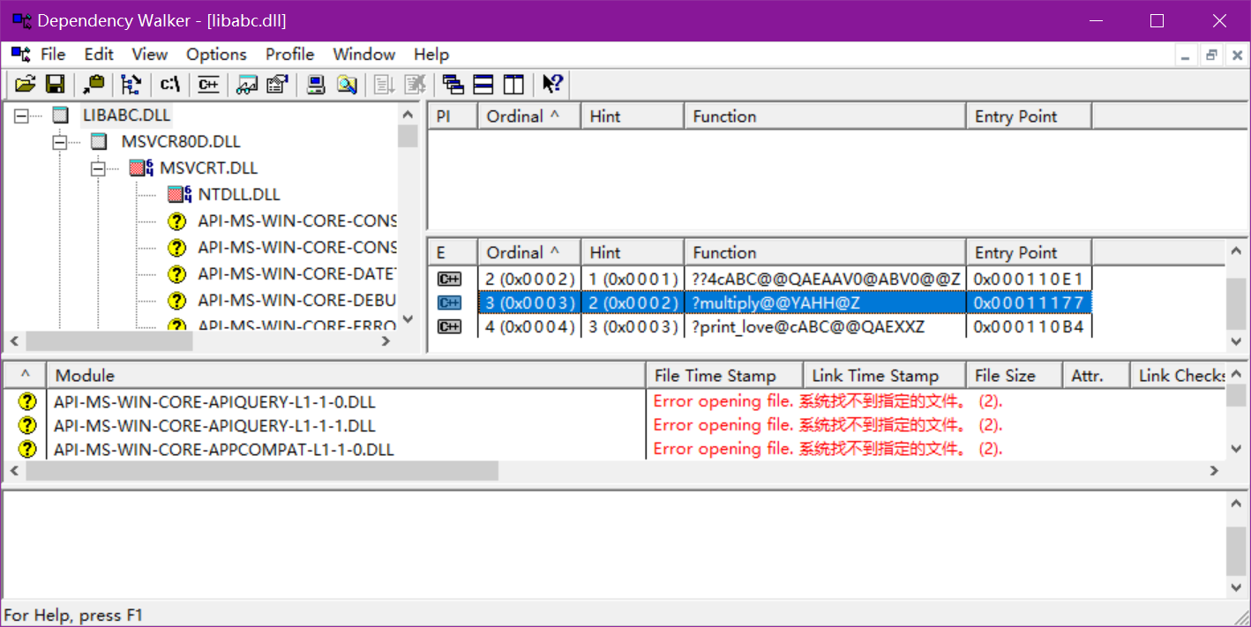Collapse the LIBABC.DLL root node
The height and width of the screenshot is (627, 1251).
tap(19, 114)
